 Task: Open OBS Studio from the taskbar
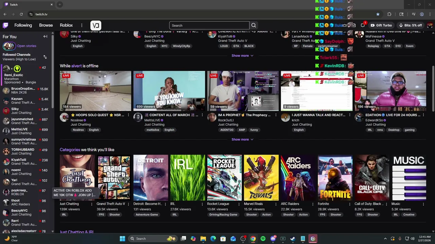tap(243, 239)
